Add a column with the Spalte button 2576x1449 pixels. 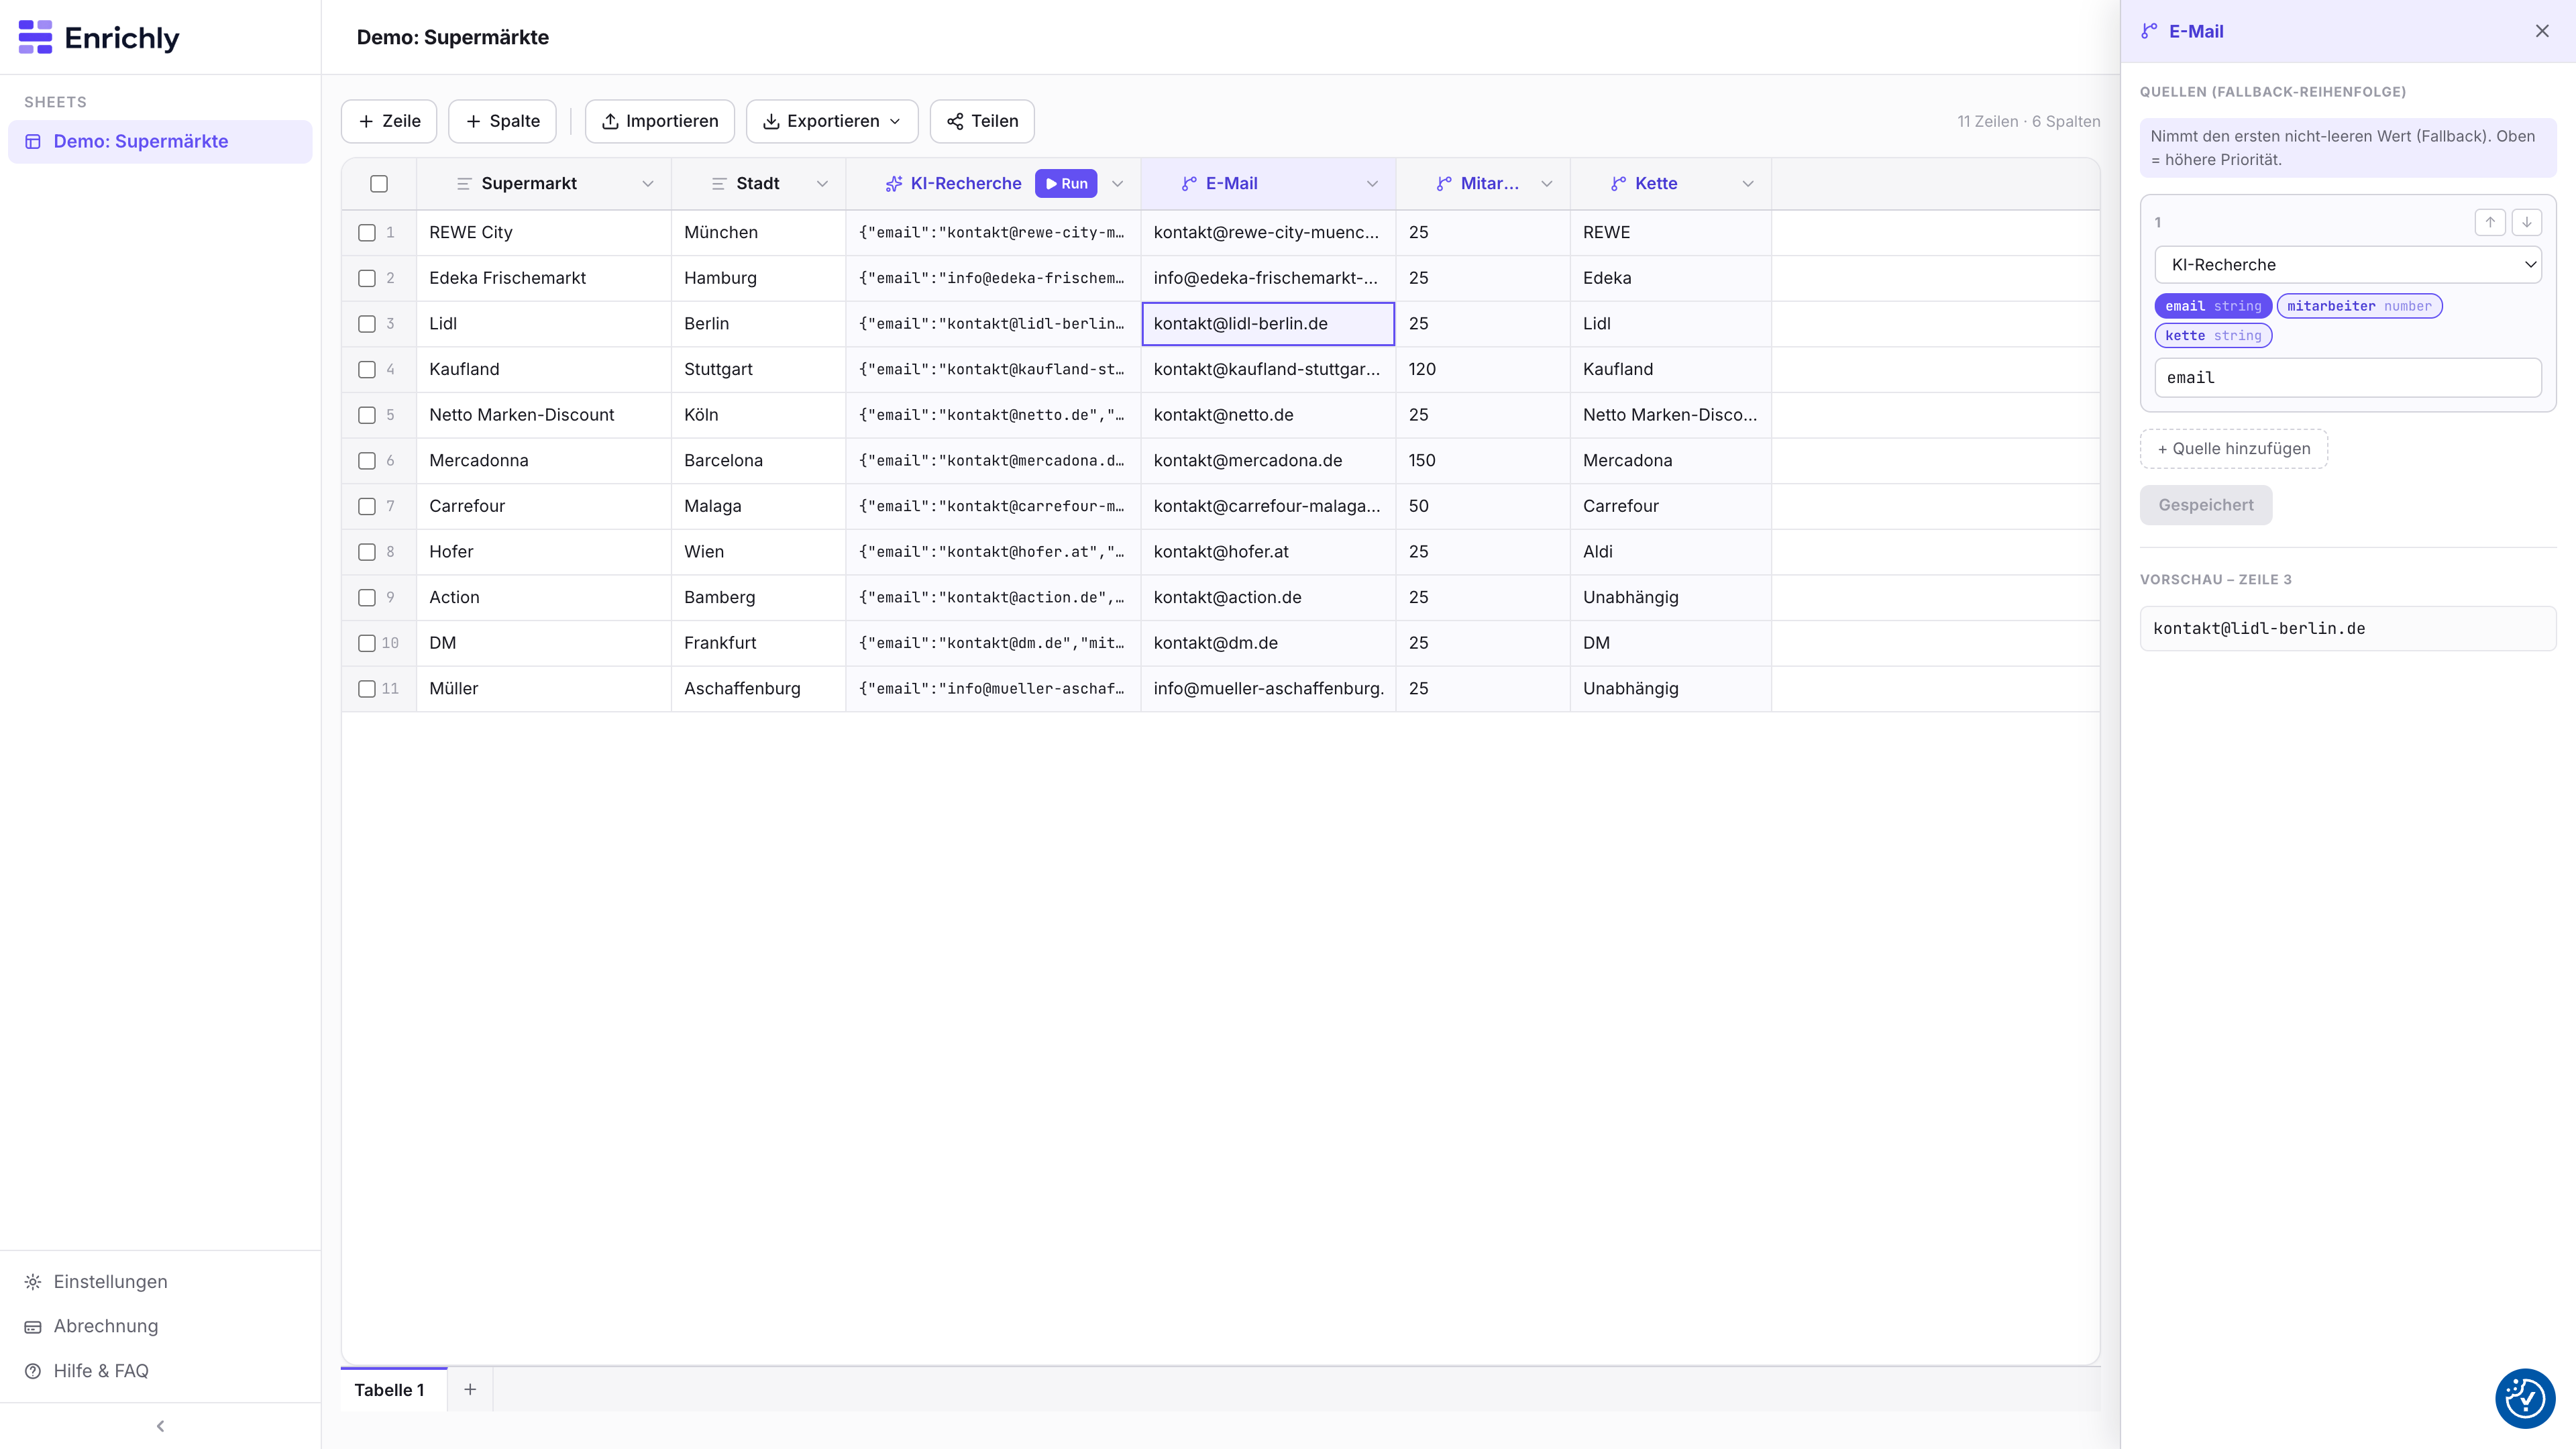503,121
